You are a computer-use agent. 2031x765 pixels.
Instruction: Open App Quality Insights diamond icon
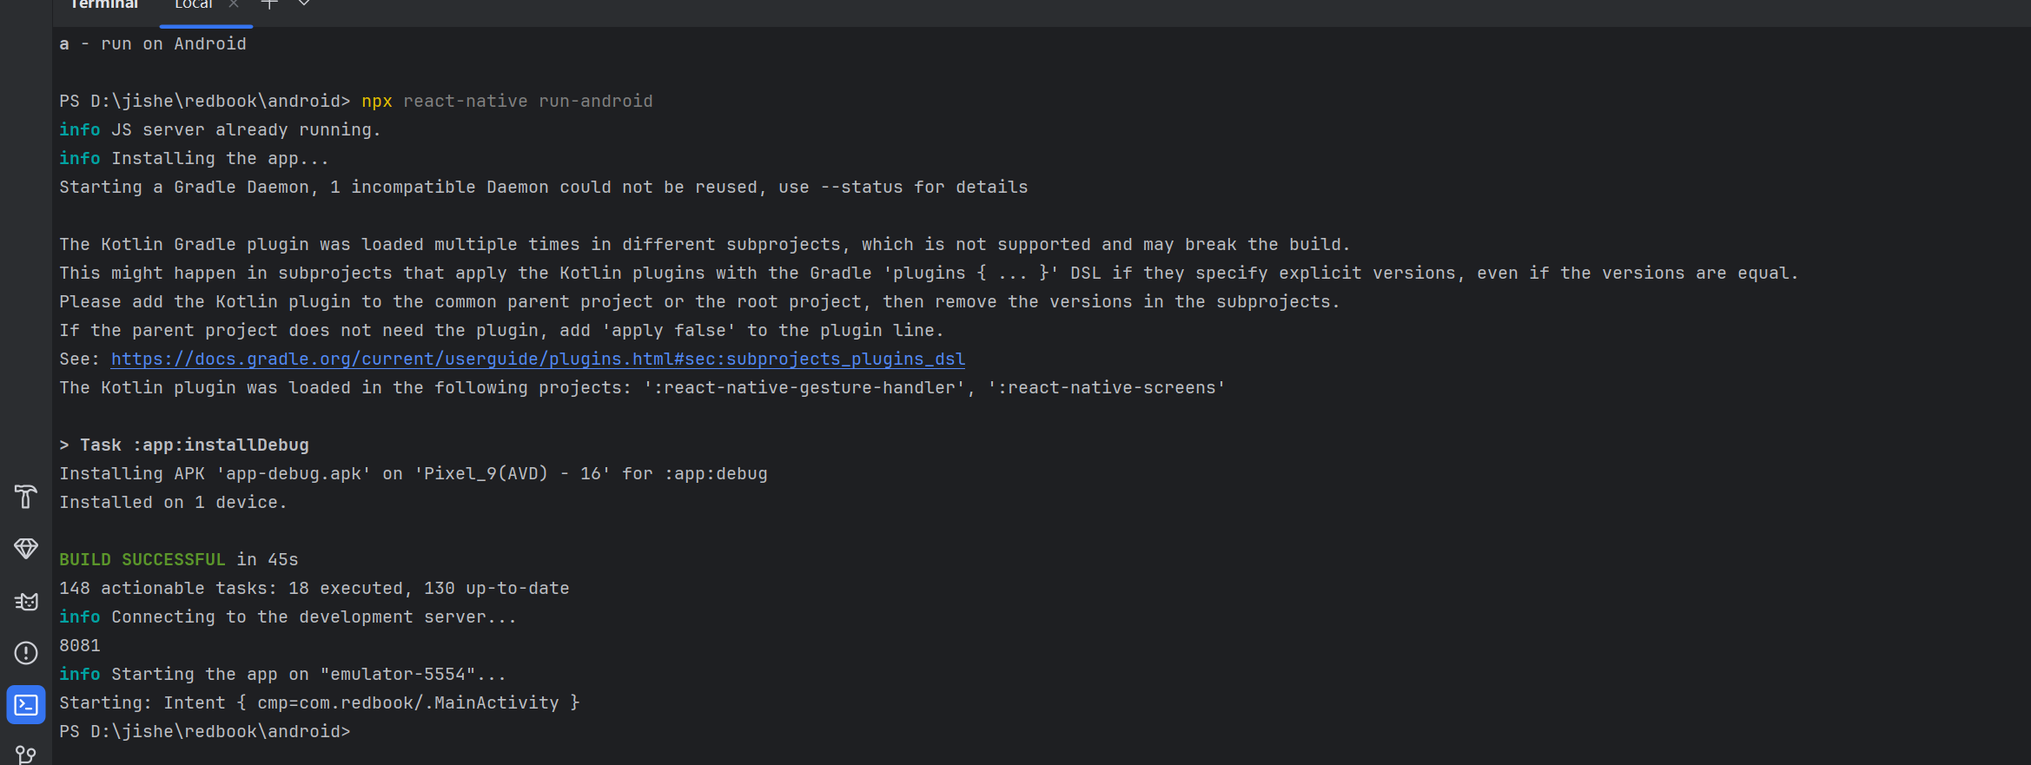pyautogui.click(x=26, y=549)
